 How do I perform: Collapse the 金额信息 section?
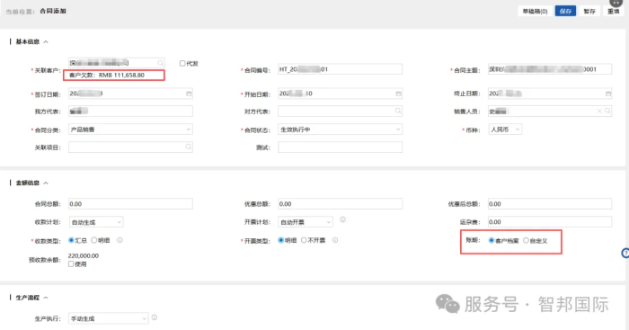(x=46, y=183)
